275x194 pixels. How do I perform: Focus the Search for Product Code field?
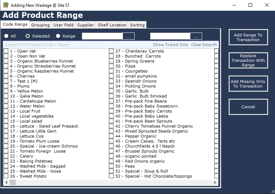(77, 45)
